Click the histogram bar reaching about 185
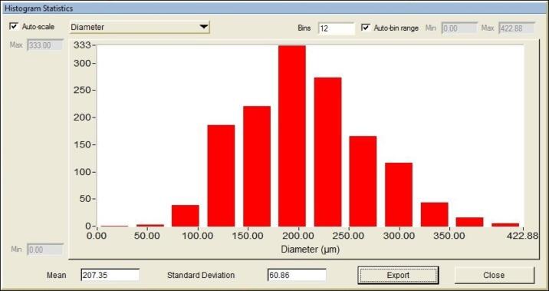The height and width of the screenshot is (291, 549). pos(221,176)
